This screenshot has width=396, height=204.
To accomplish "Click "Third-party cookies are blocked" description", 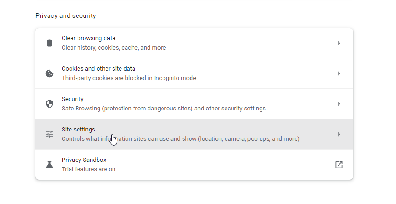I will 129,78.
